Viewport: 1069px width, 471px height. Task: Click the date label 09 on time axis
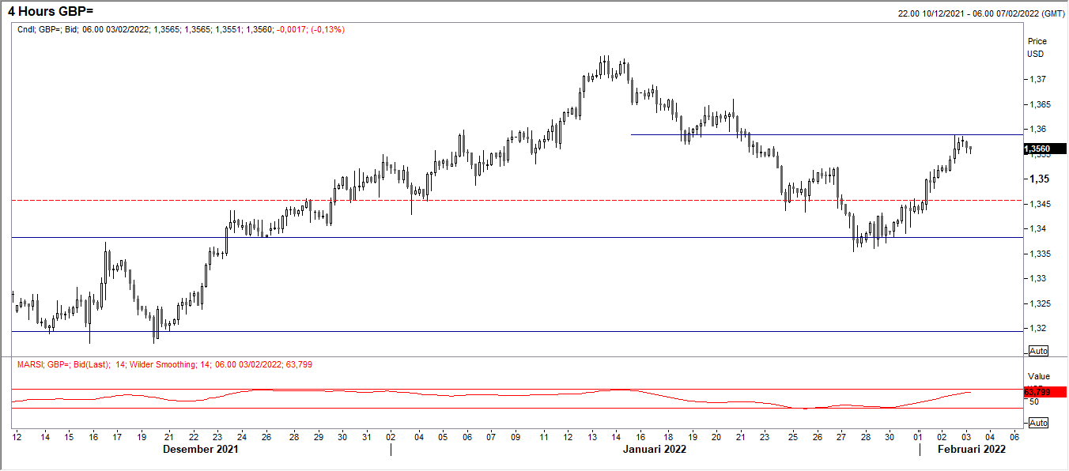(x=516, y=436)
